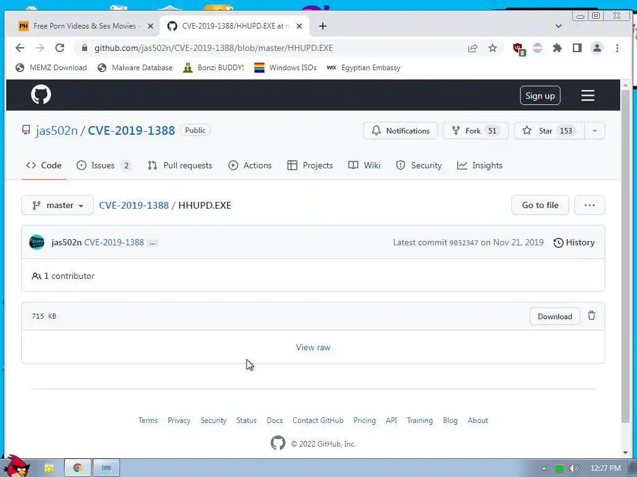This screenshot has width=637, height=477.
Task: Reload the current page
Action: (60, 48)
